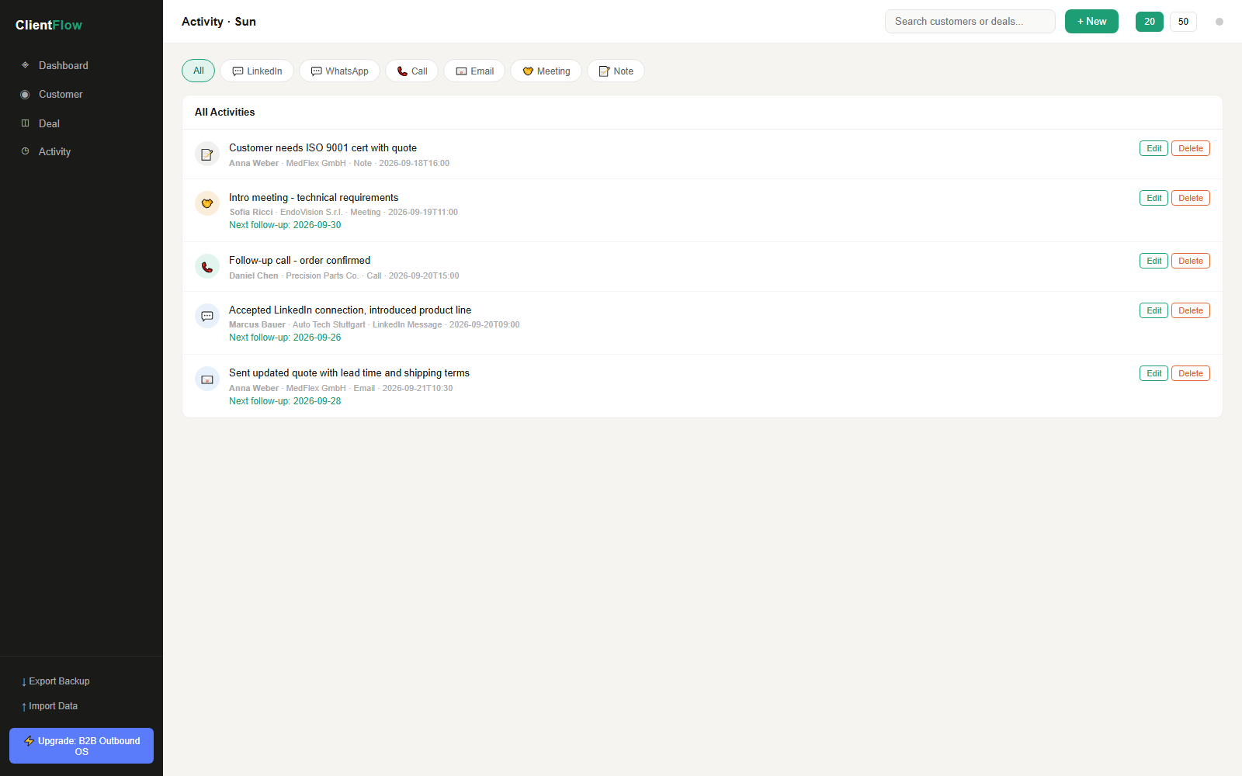1242x776 pixels.
Task: Click the phone icon for Follow-up call
Action: tap(207, 267)
